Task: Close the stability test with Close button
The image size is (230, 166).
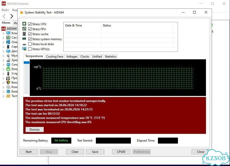Action: click(x=200, y=152)
